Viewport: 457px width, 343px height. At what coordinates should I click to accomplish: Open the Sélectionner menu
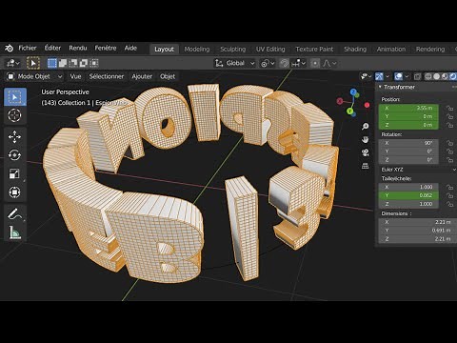pos(107,76)
